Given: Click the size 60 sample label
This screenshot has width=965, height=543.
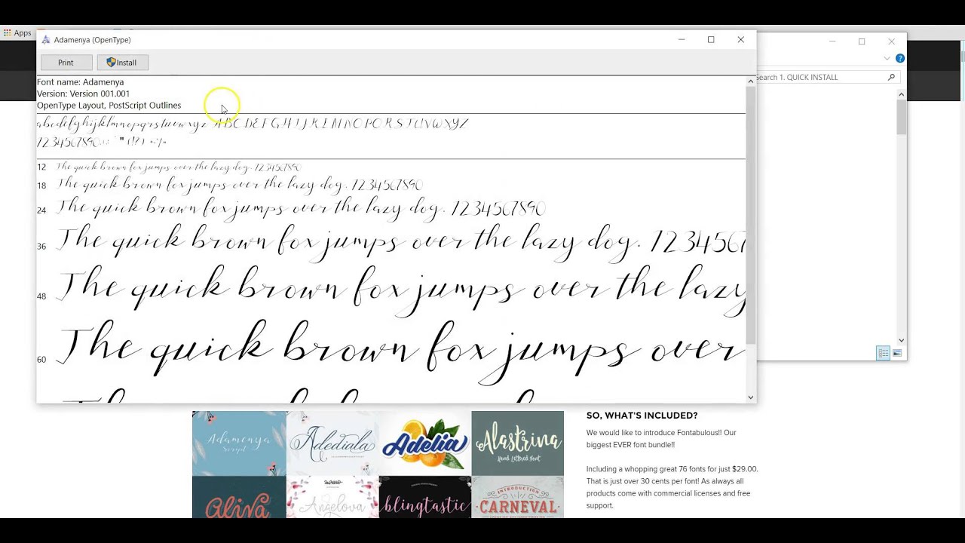Looking at the screenshot, I should [41, 360].
